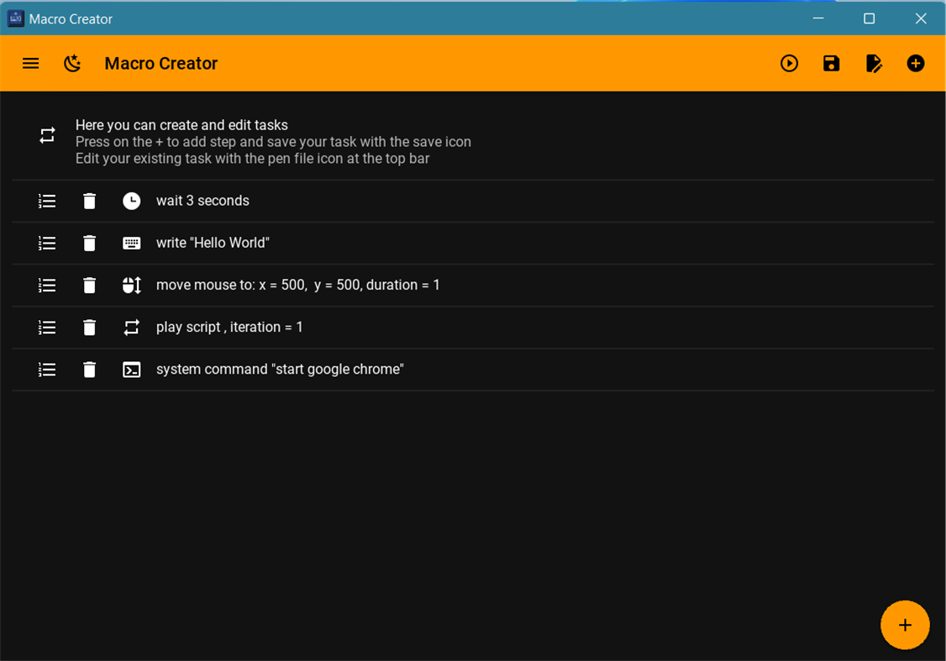Delete the 'write Hello World' step
The width and height of the screenshot is (946, 661).
[x=89, y=243]
